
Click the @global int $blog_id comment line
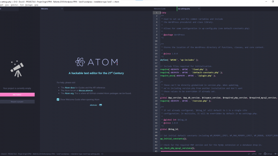coord(174,120)
